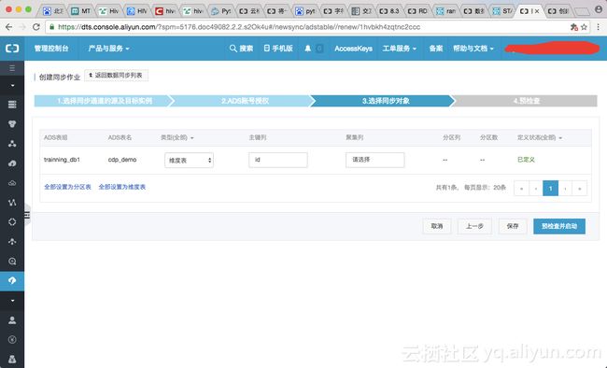Reload the page with the refresh icon
The image size is (607, 368).
coord(36,27)
